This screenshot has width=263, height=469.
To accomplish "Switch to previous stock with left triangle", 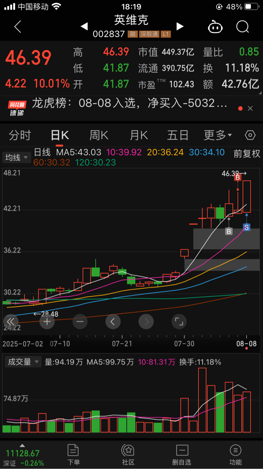I will click(84, 26).
